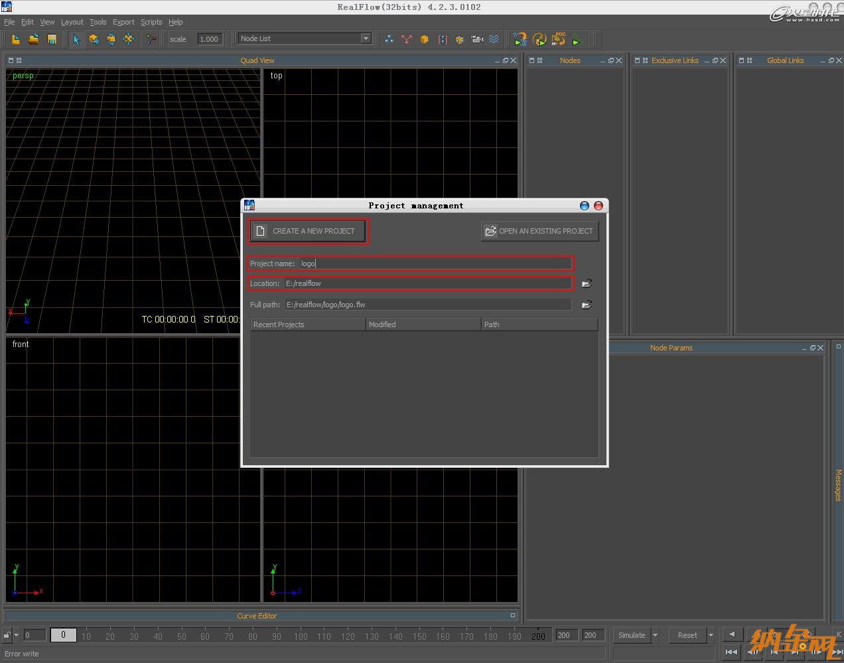Image resolution: width=844 pixels, height=663 pixels.
Task: Click in the Location path field
Action: click(427, 283)
